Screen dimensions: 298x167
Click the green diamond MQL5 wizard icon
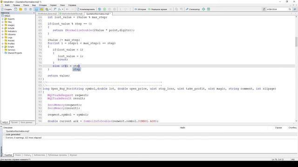[203, 9]
